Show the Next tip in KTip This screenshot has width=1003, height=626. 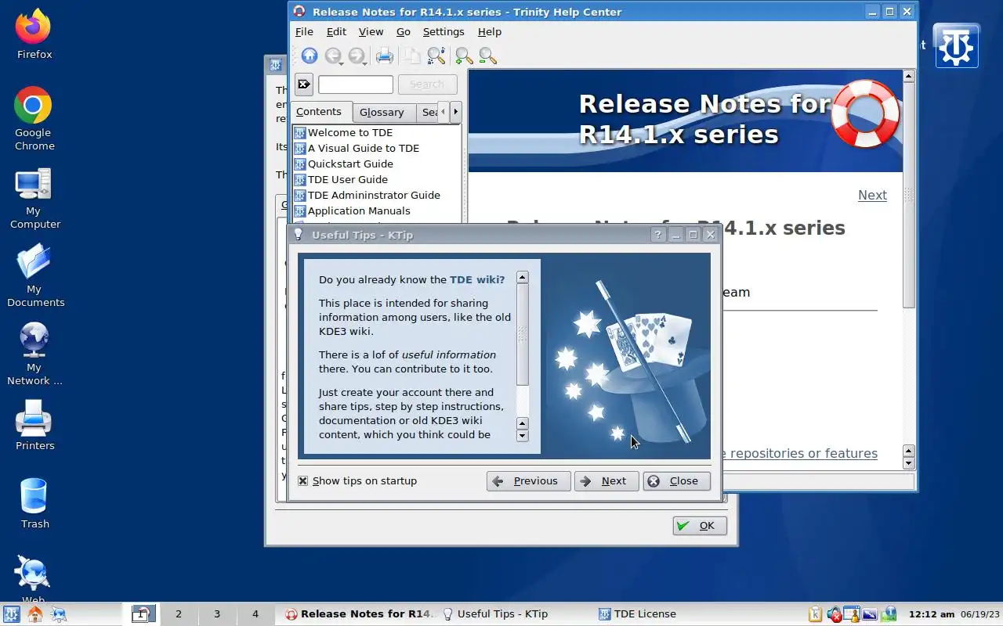[x=607, y=480]
